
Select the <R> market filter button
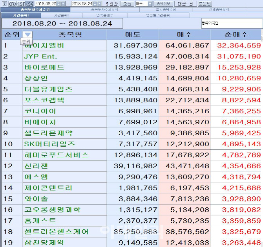point(12,4)
